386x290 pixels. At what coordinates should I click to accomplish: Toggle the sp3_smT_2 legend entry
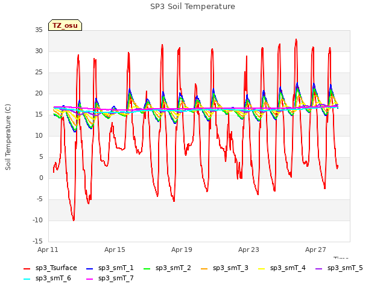coord(167,268)
